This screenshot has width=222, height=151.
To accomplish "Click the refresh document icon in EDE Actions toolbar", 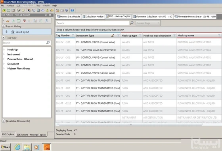I will [x=13, y=21].
